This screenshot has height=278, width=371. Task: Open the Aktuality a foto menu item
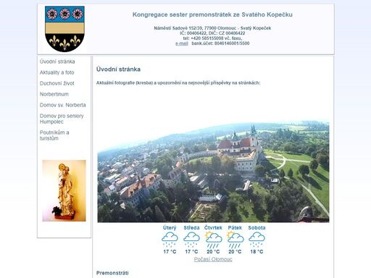pos(57,72)
